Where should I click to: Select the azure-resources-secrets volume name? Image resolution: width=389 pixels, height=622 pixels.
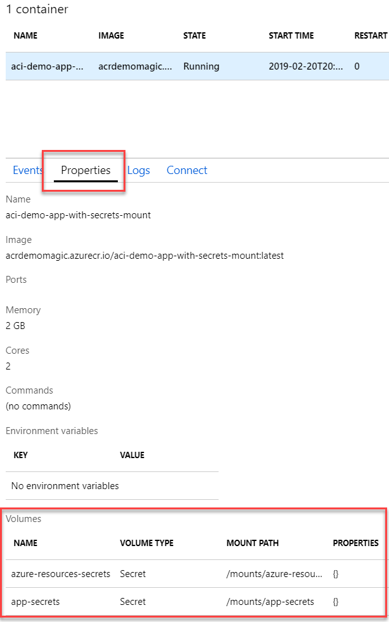coord(61,574)
